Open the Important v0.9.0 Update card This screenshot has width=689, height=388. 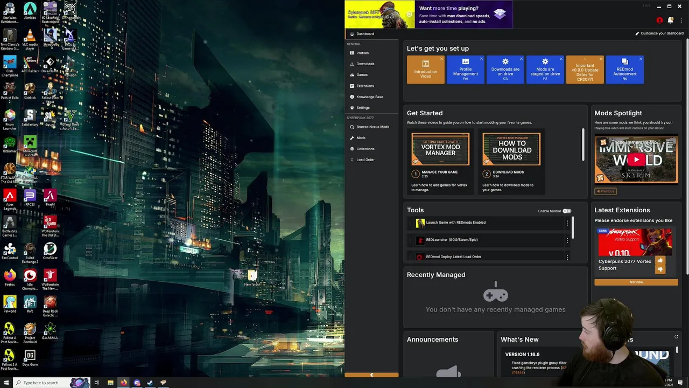pos(585,70)
